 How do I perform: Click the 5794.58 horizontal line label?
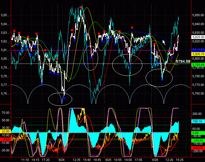183,61
